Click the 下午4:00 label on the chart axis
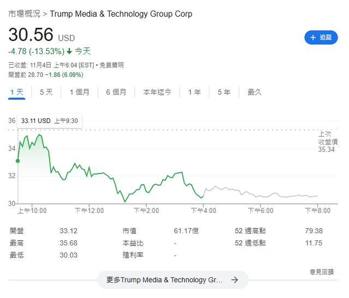The width and height of the screenshot is (349, 298). coord(203,210)
